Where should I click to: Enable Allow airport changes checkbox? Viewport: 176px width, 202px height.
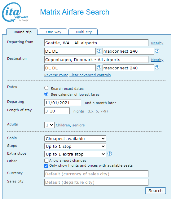click(46, 161)
